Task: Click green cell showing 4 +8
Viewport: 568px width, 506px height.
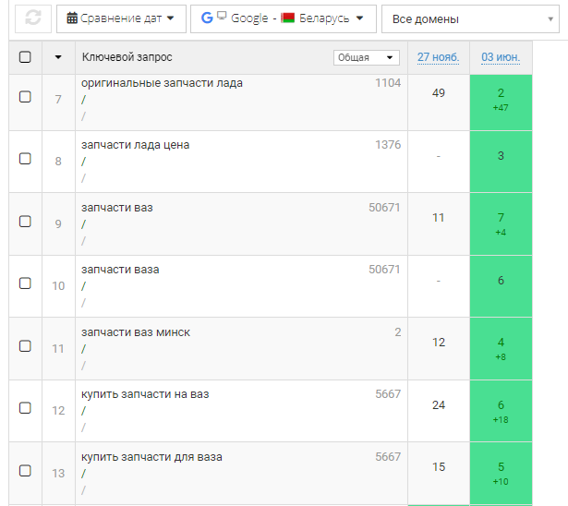Action: [x=501, y=349]
